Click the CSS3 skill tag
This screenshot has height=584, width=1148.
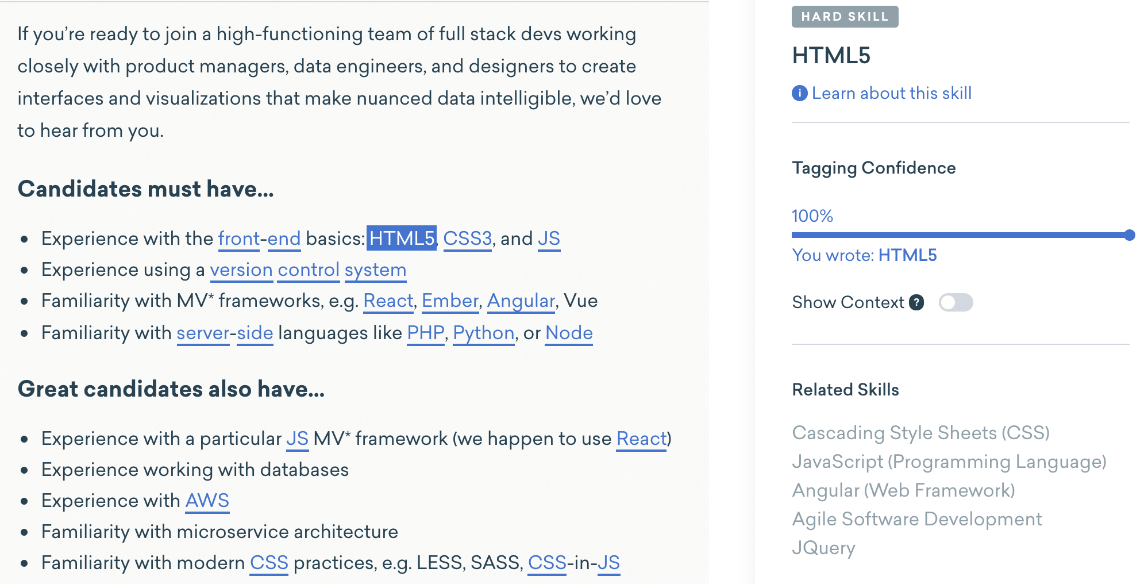467,238
